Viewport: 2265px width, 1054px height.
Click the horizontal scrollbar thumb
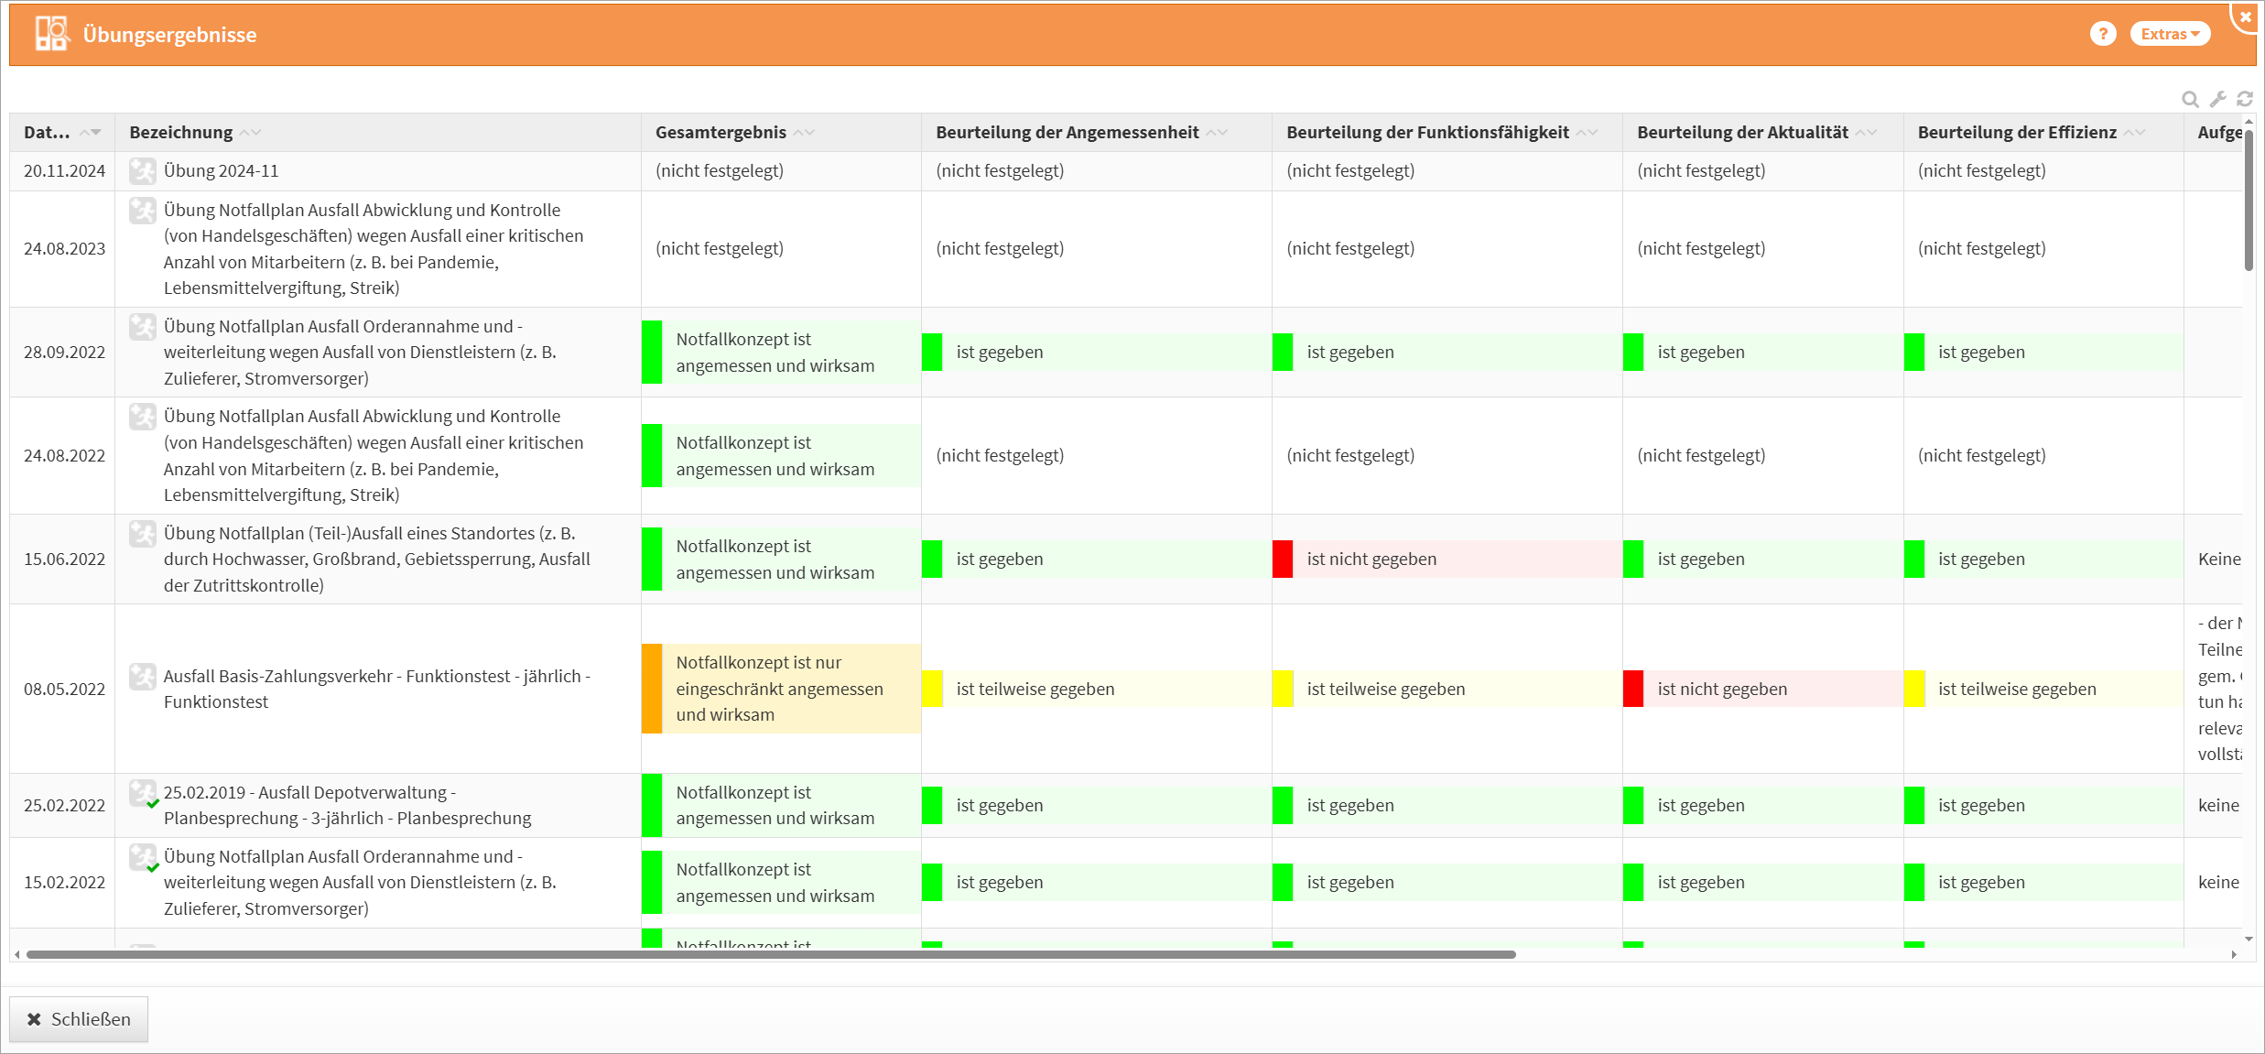click(x=769, y=954)
